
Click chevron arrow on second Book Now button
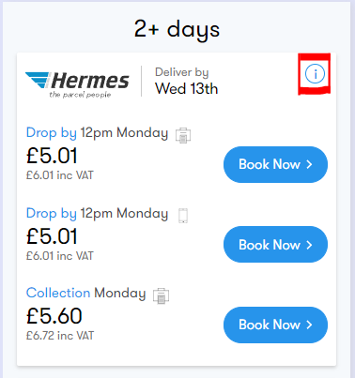(309, 245)
